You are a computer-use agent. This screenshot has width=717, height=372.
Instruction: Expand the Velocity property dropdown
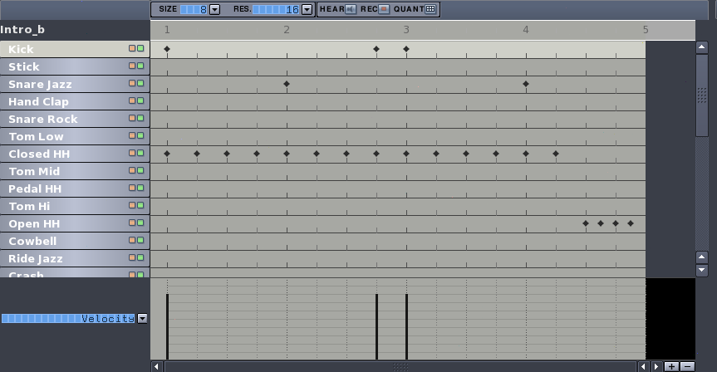pyautogui.click(x=142, y=318)
